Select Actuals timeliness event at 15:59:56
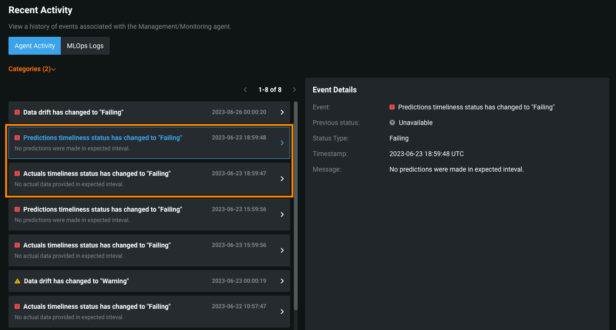The height and width of the screenshot is (330, 616). (x=97, y=246)
